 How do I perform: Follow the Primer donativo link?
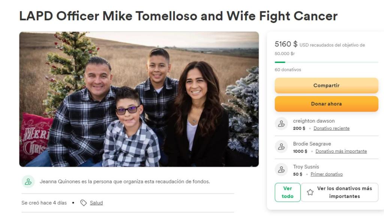pos(327,174)
